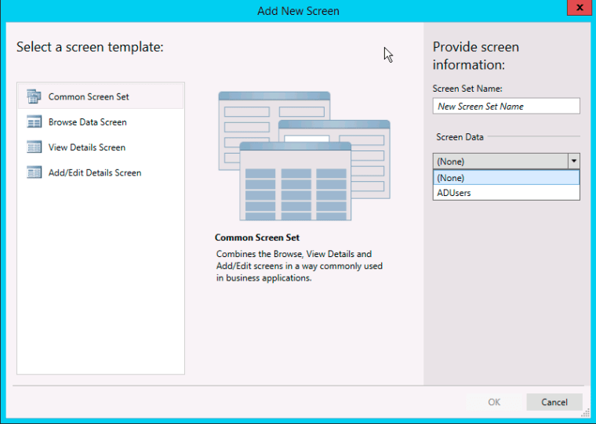This screenshot has height=424, width=596.
Task: Click the Common Screen Set preview illustration
Action: (303, 155)
